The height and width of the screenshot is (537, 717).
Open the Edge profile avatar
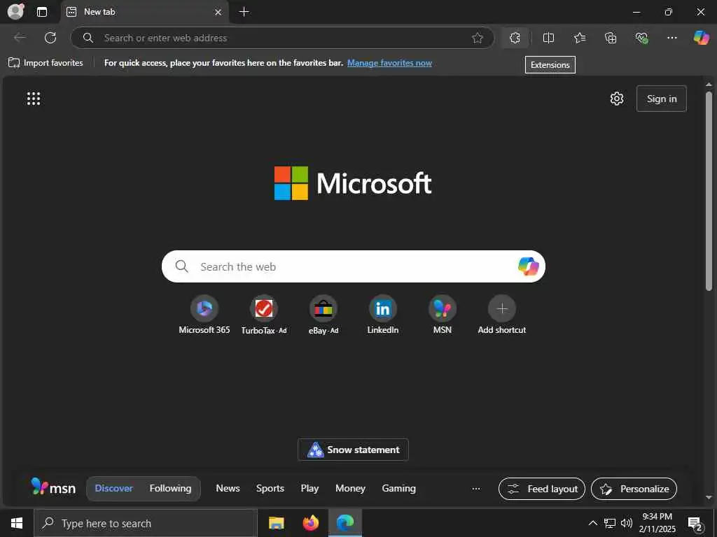click(x=16, y=11)
